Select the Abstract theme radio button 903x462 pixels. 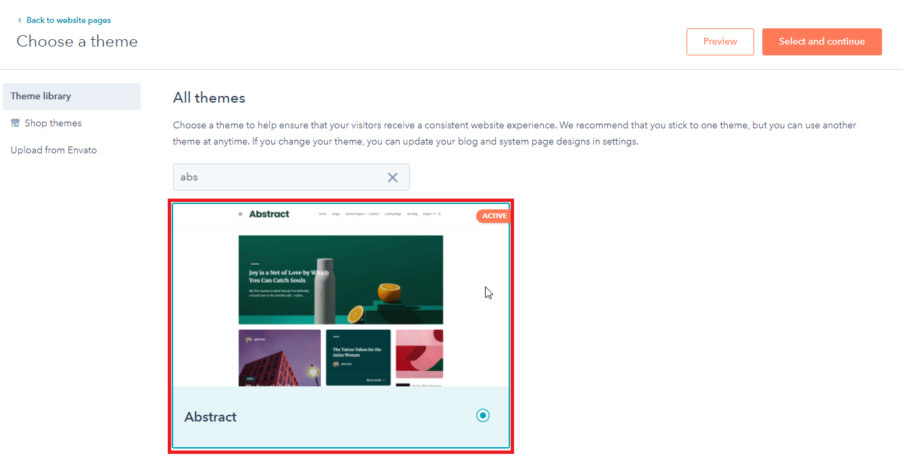pos(482,415)
